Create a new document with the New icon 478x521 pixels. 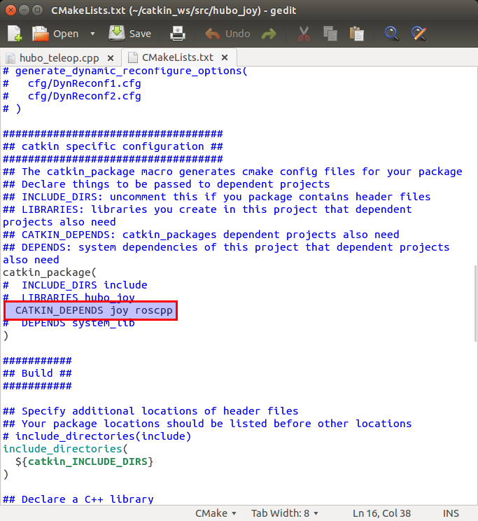coord(15,34)
